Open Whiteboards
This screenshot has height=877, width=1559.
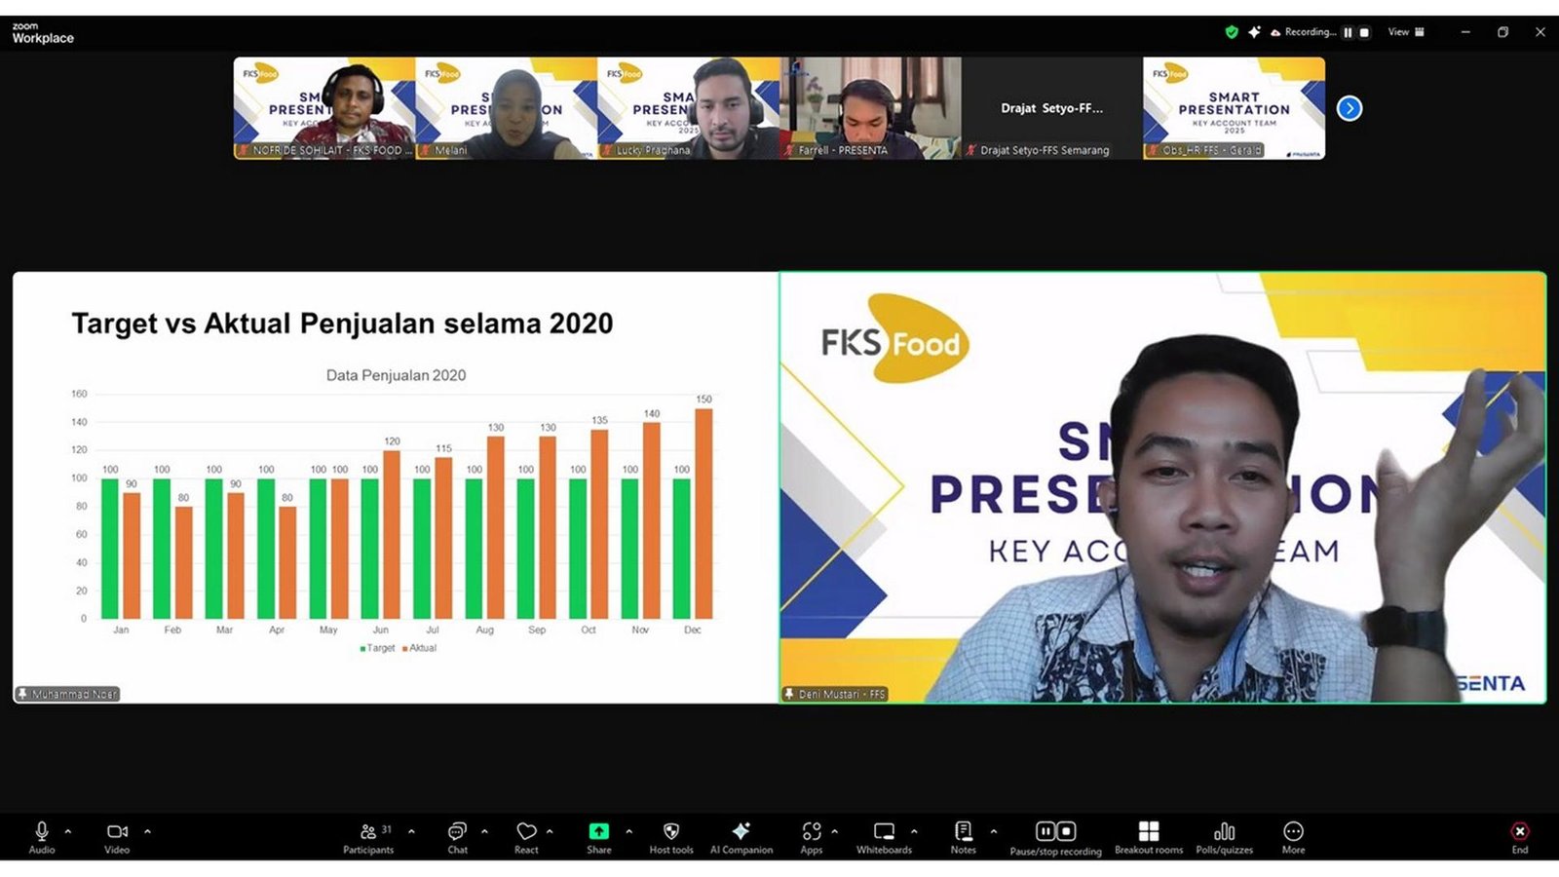(x=884, y=836)
